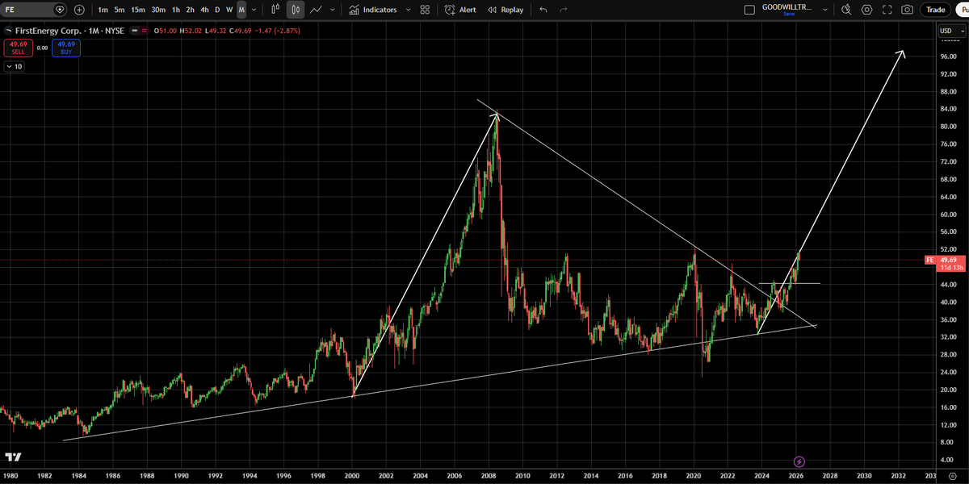Take a chart snapshot with camera icon

[x=908, y=10]
